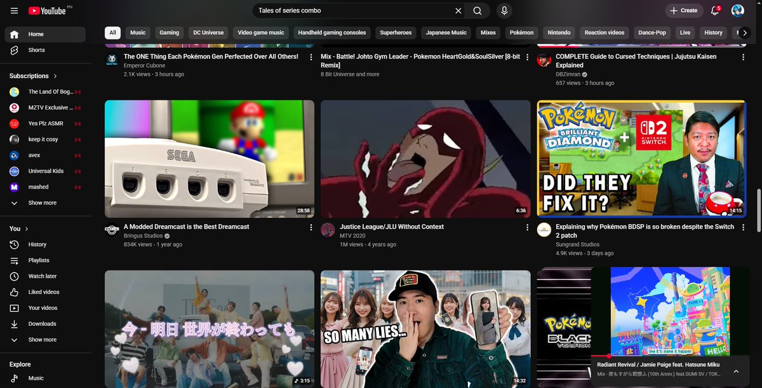Open options for Johto Gym Leader mix

pos(527,57)
